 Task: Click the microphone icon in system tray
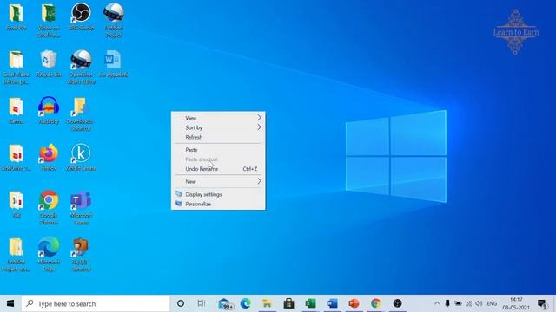(447, 303)
